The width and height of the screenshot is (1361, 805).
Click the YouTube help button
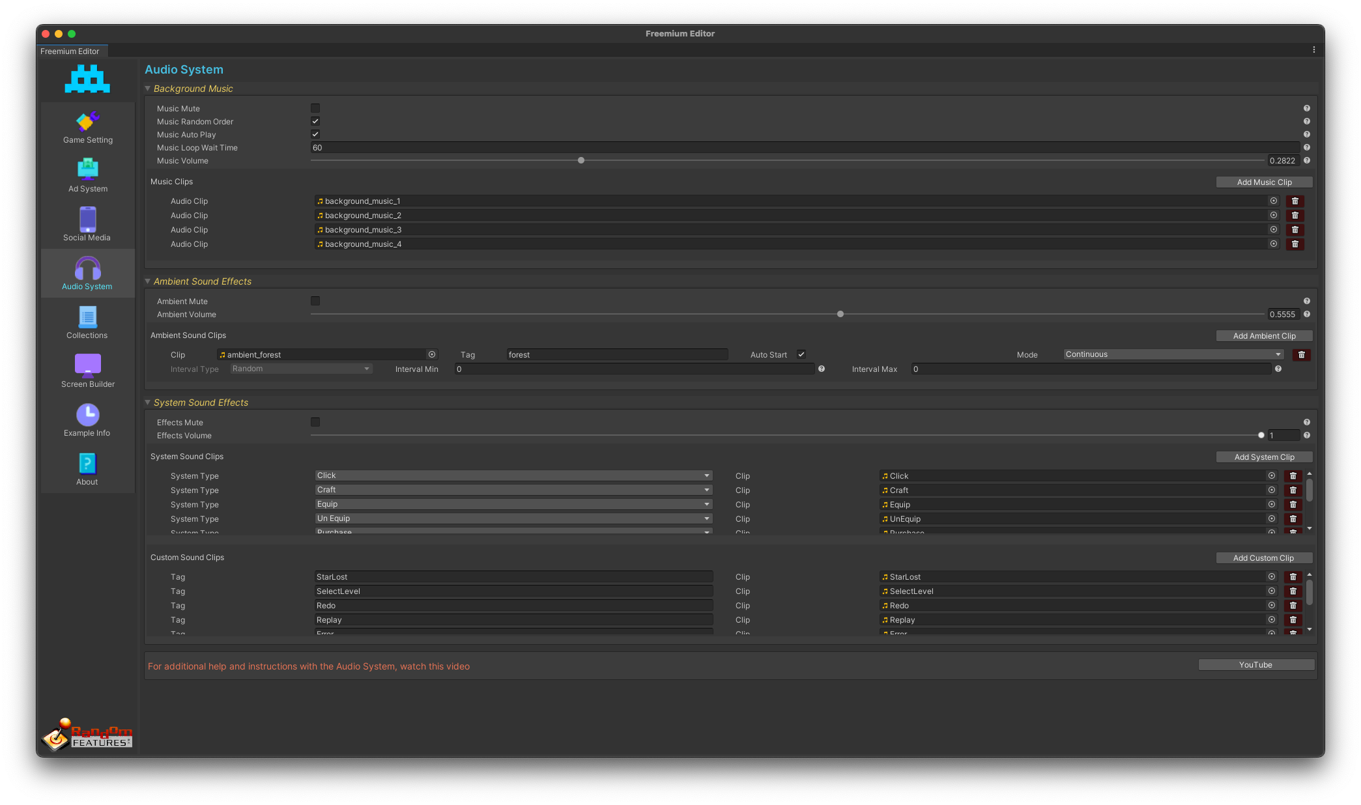[1255, 665]
